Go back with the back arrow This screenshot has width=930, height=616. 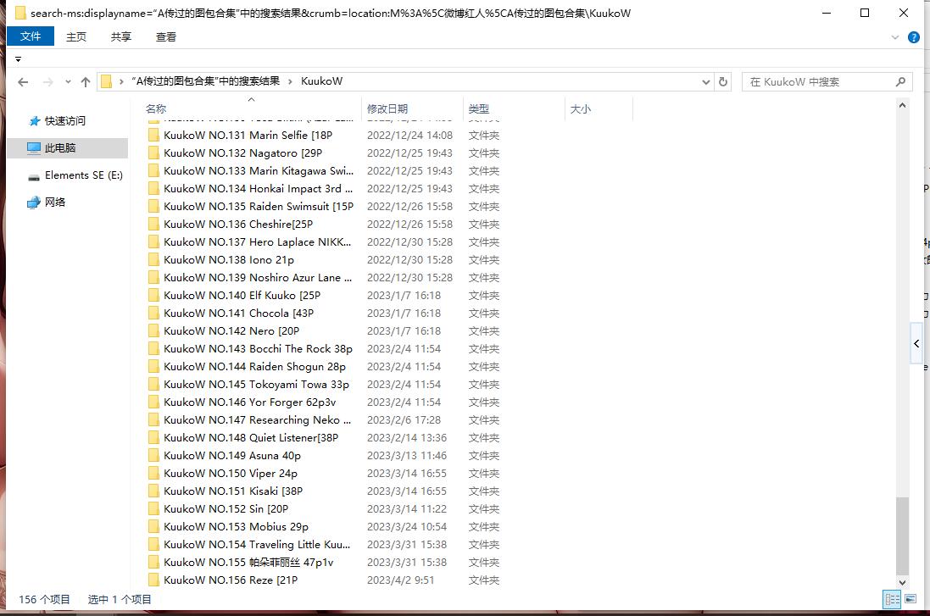[23, 82]
